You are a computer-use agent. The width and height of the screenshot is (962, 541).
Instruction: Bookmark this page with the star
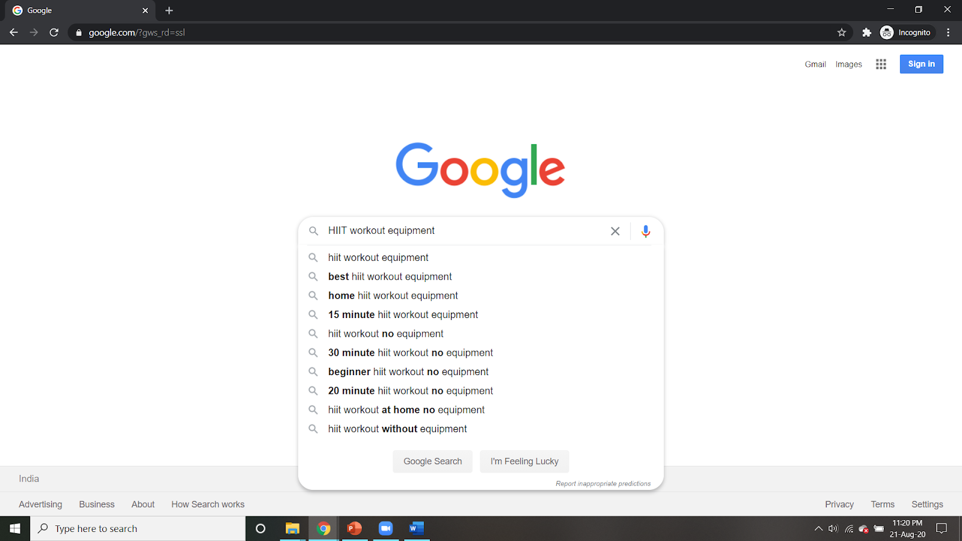(842, 32)
